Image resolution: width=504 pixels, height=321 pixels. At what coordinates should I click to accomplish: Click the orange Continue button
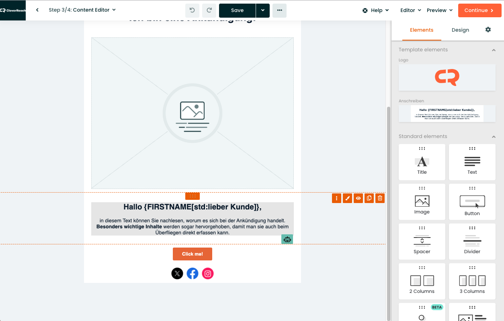(479, 10)
